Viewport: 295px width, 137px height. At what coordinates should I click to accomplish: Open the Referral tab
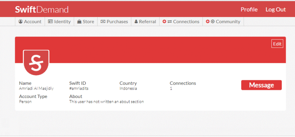coord(145,22)
